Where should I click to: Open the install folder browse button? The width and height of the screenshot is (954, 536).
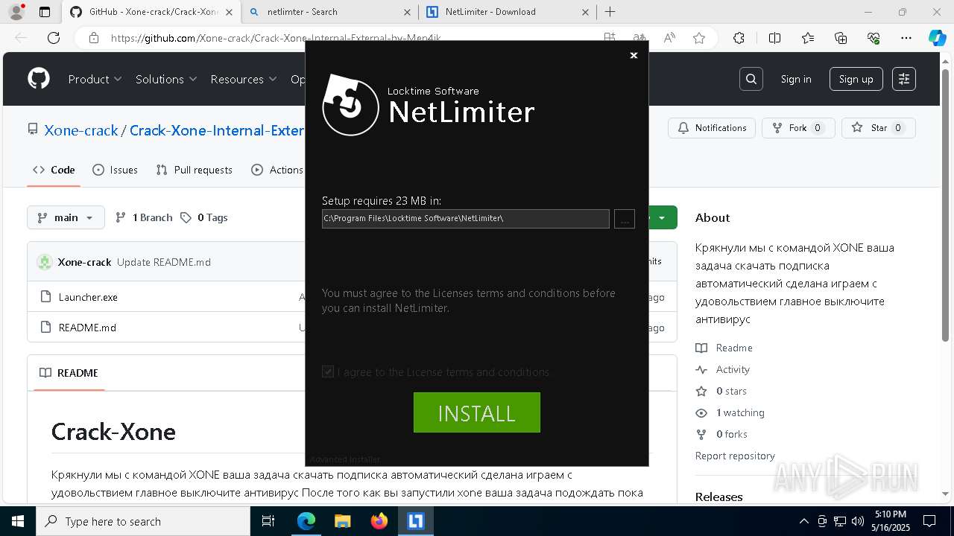pos(625,219)
